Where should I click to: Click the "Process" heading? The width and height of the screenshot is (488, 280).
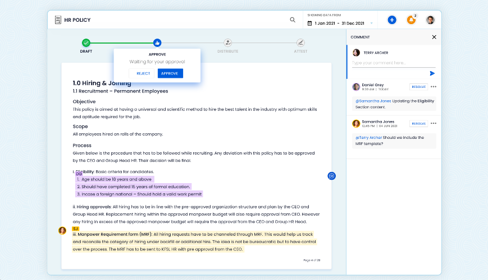(82, 146)
